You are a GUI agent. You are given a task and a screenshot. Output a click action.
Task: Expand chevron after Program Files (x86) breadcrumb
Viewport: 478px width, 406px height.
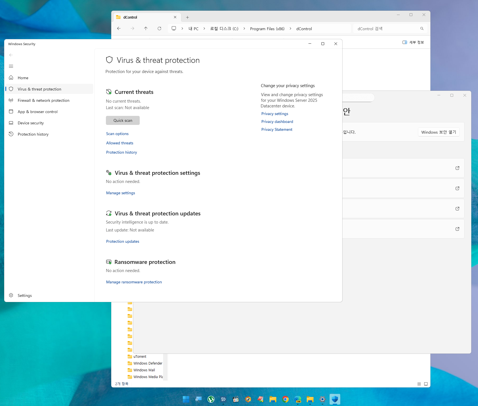pos(290,28)
